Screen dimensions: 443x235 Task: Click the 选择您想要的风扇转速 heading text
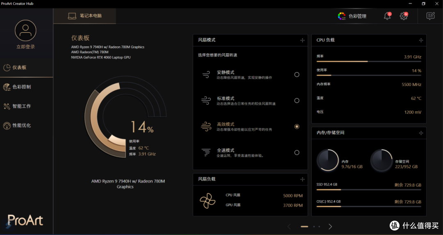coord(217,55)
